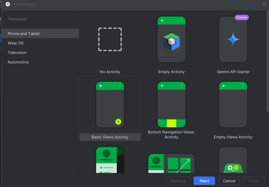Choose the Bottom Navigation Views Activity thumbnail

(x=171, y=104)
